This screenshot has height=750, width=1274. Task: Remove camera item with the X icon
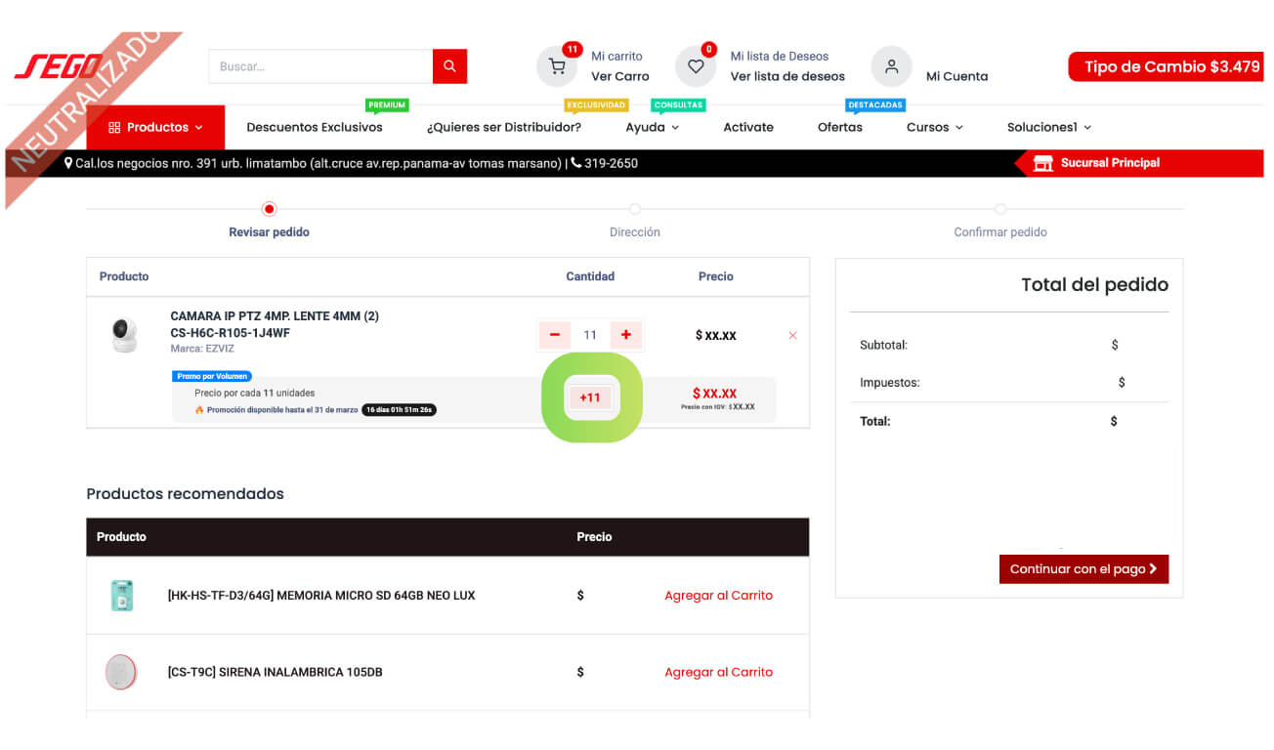click(x=792, y=335)
